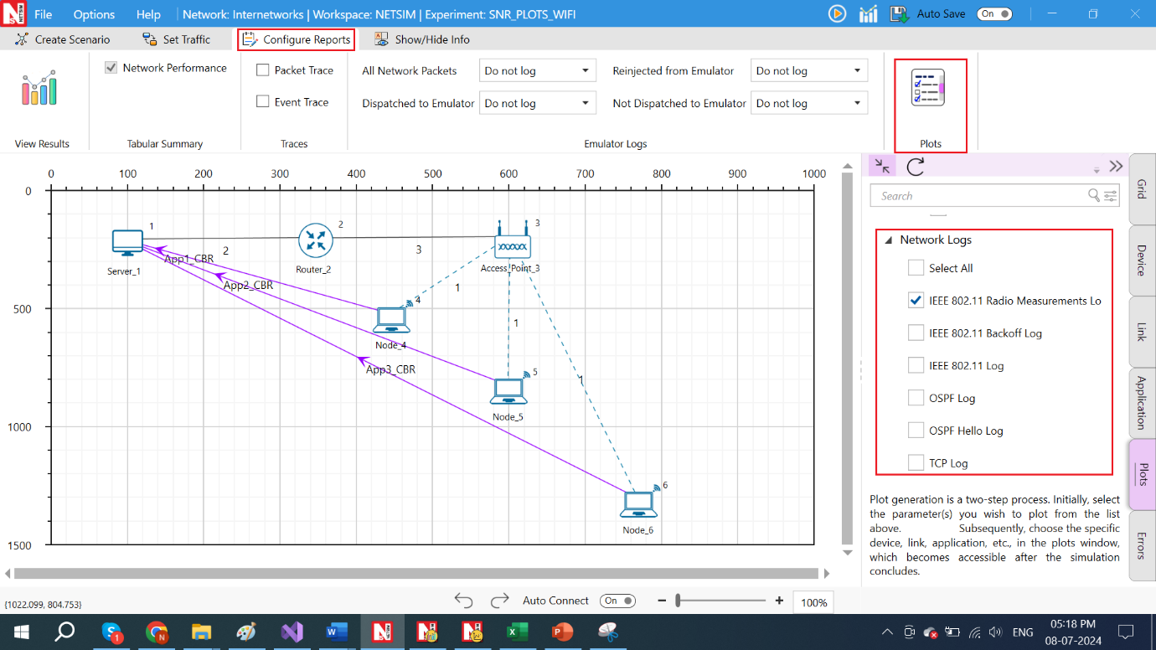
Task: Toggle the Auto Save switch
Action: point(994,13)
